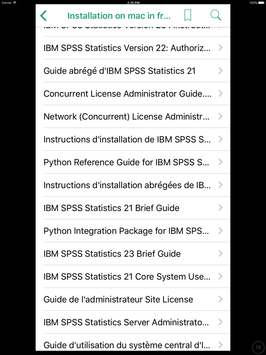
Task: Tap chevron on Guide abrégé d'IBM row
Action: pos(221,71)
